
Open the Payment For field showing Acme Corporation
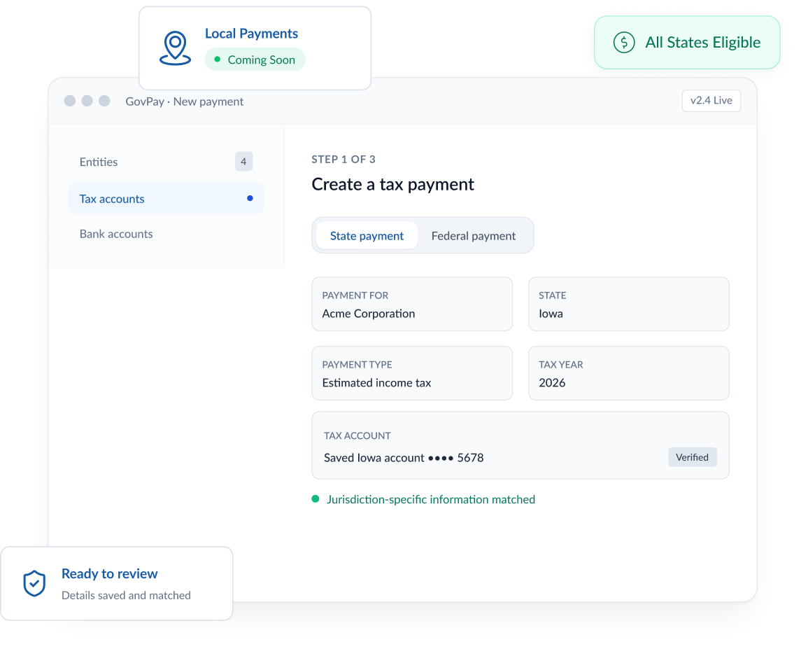[x=412, y=305]
